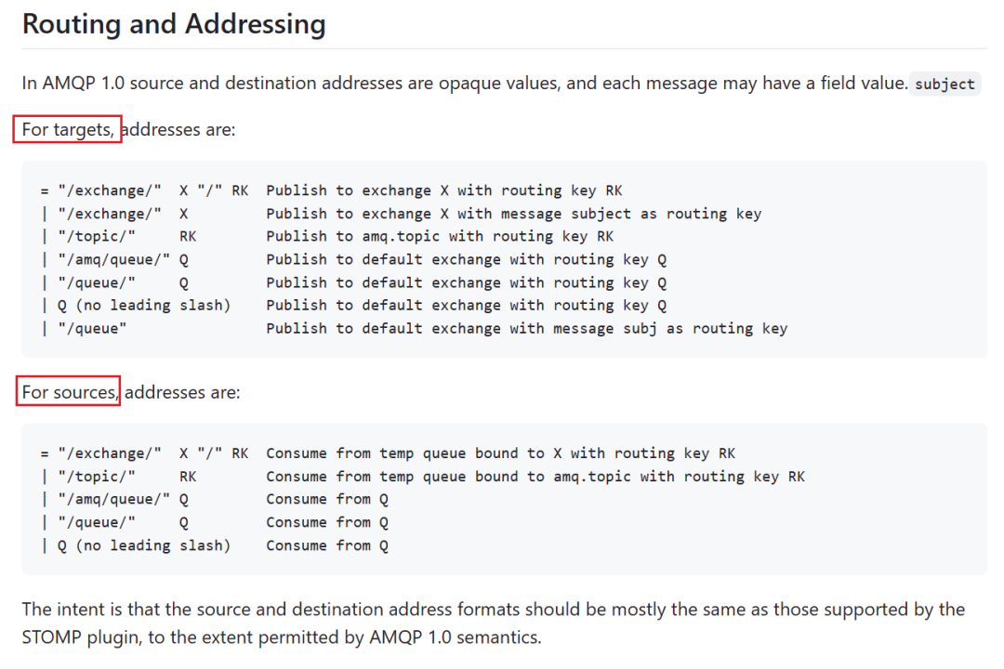Click the highlighted 'For targets,' text
The width and height of the screenshot is (1004, 669).
pyautogui.click(x=68, y=129)
